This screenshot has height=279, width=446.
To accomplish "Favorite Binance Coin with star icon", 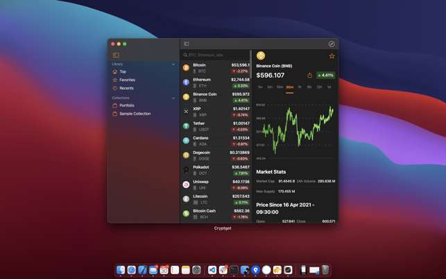I will click(332, 56).
